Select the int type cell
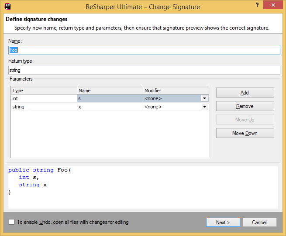 pyautogui.click(x=44, y=99)
